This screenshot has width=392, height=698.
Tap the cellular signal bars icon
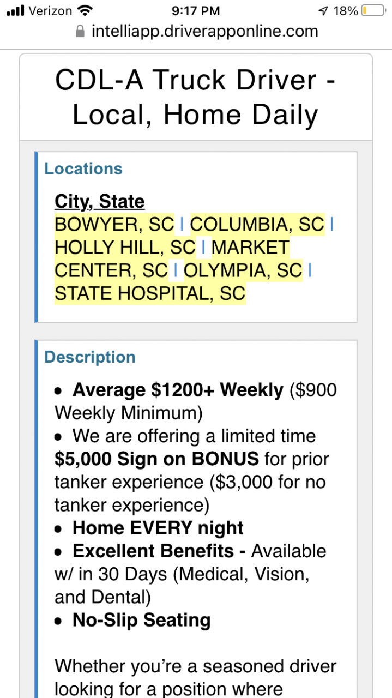coord(16,11)
